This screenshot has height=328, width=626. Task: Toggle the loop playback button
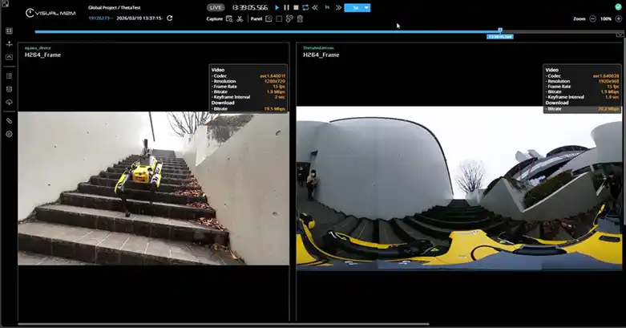(x=305, y=7)
